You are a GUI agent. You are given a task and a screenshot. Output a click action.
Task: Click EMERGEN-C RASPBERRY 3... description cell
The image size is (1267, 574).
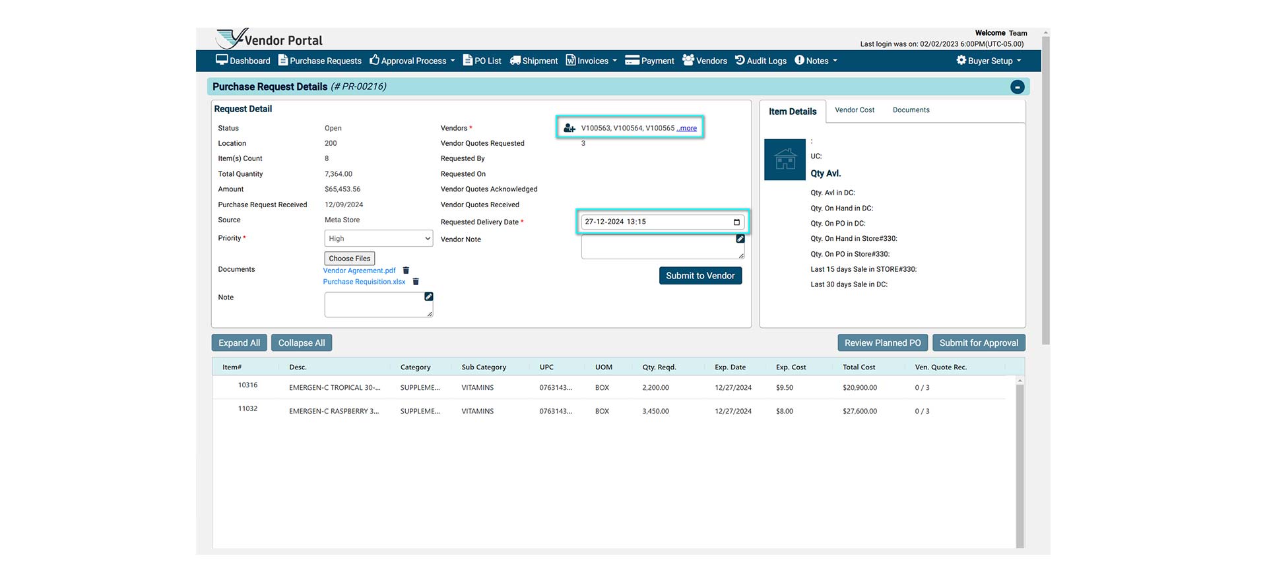click(x=334, y=412)
